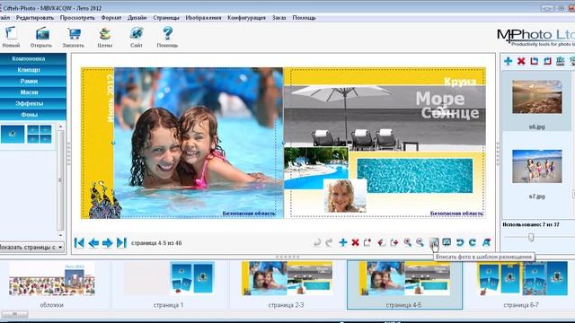575x323 pixels.
Task: Open the Заказ menu
Action: click(x=279, y=18)
